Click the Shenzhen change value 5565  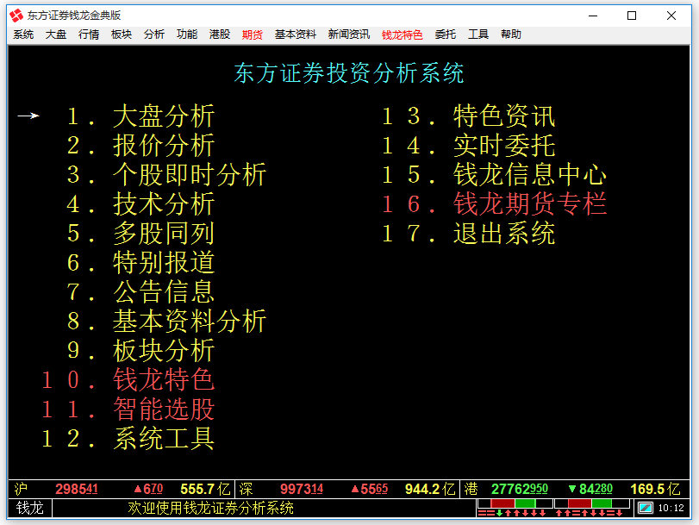point(370,490)
